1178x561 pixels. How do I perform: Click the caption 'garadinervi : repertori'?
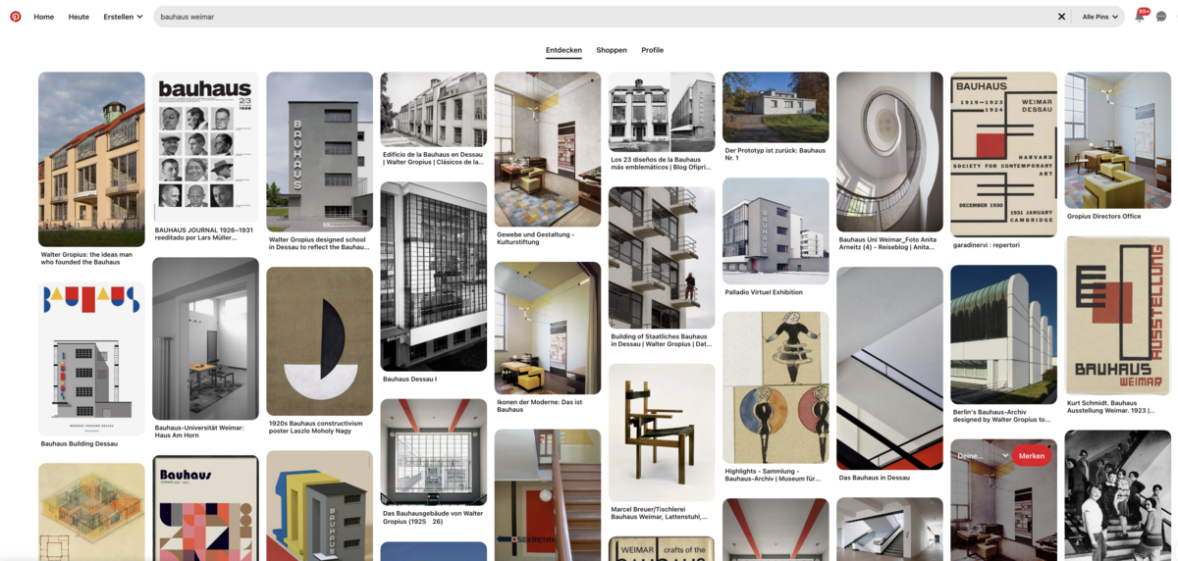[986, 245]
